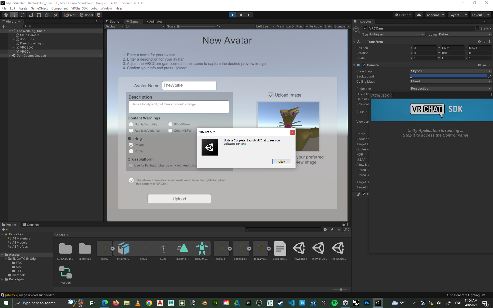Open the Left Eye dropdown

[x=265, y=26]
